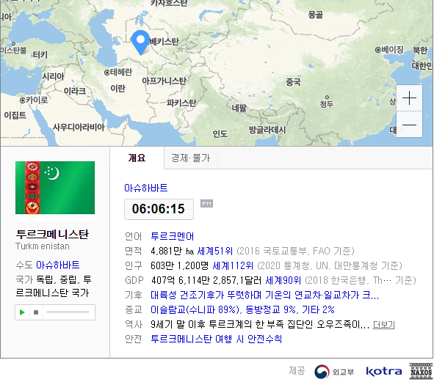
Task: Open the 개요 tab
Action: (x=137, y=158)
